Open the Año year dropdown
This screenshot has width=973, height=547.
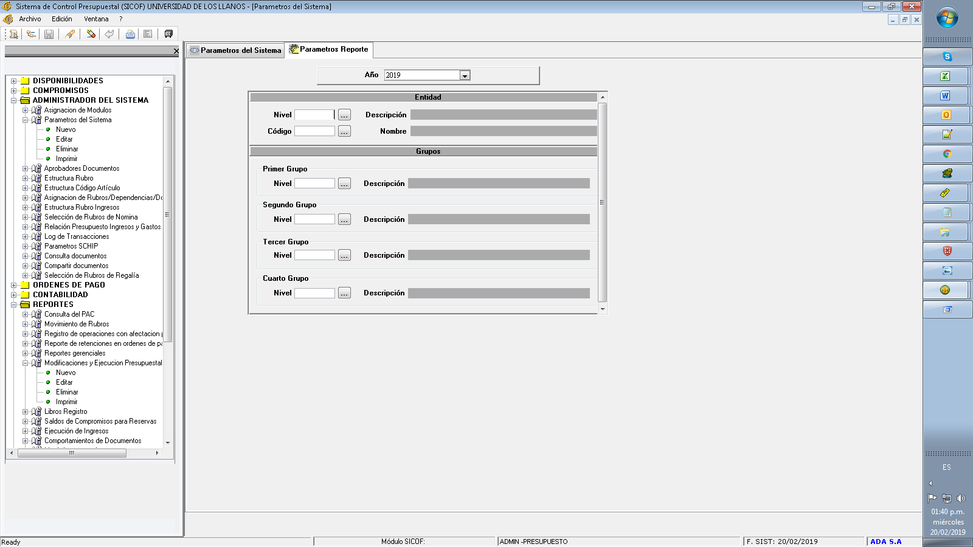465,75
